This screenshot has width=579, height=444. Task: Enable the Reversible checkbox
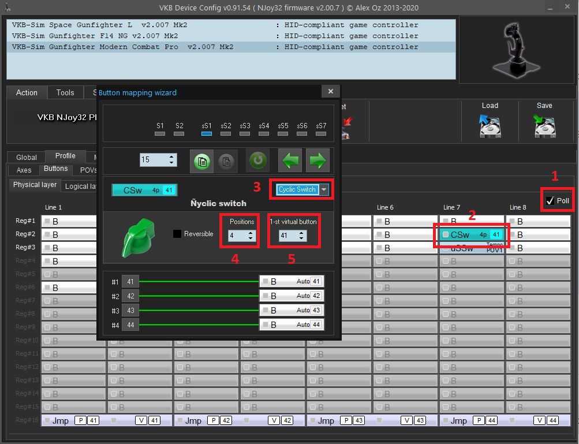click(177, 234)
